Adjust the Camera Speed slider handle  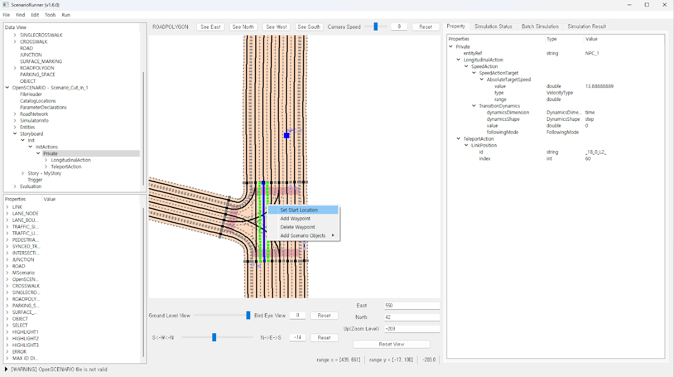376,27
